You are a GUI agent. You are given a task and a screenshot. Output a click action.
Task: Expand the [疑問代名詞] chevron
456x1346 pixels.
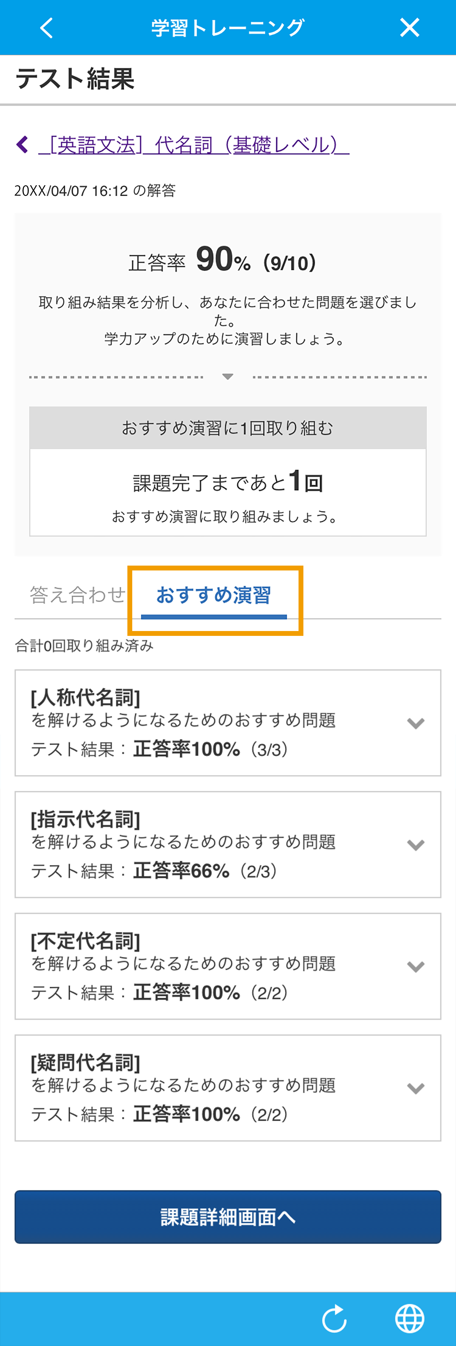tap(416, 1088)
